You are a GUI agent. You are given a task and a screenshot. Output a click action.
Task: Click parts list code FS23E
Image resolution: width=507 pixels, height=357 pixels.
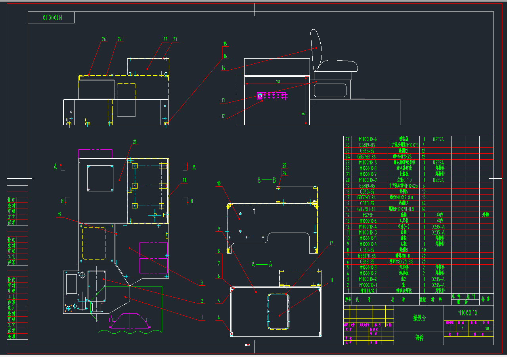(x=367, y=215)
